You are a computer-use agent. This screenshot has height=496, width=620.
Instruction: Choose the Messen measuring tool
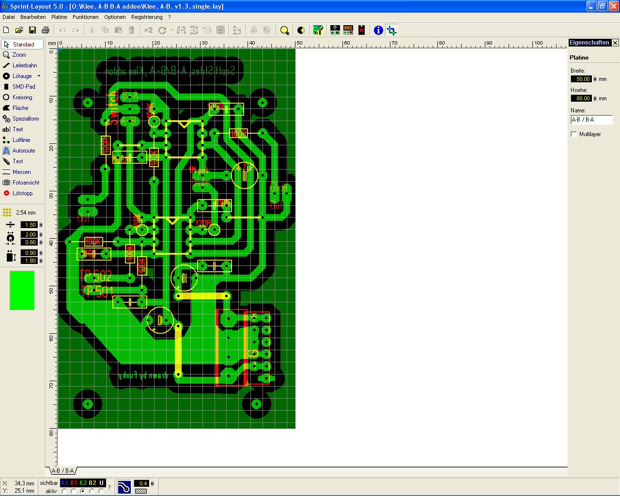pyautogui.click(x=20, y=172)
